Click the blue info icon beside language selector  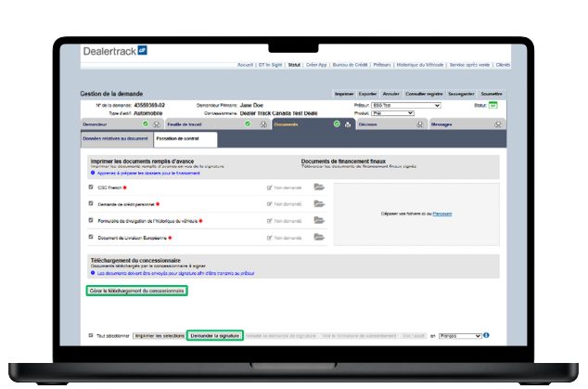click(487, 335)
